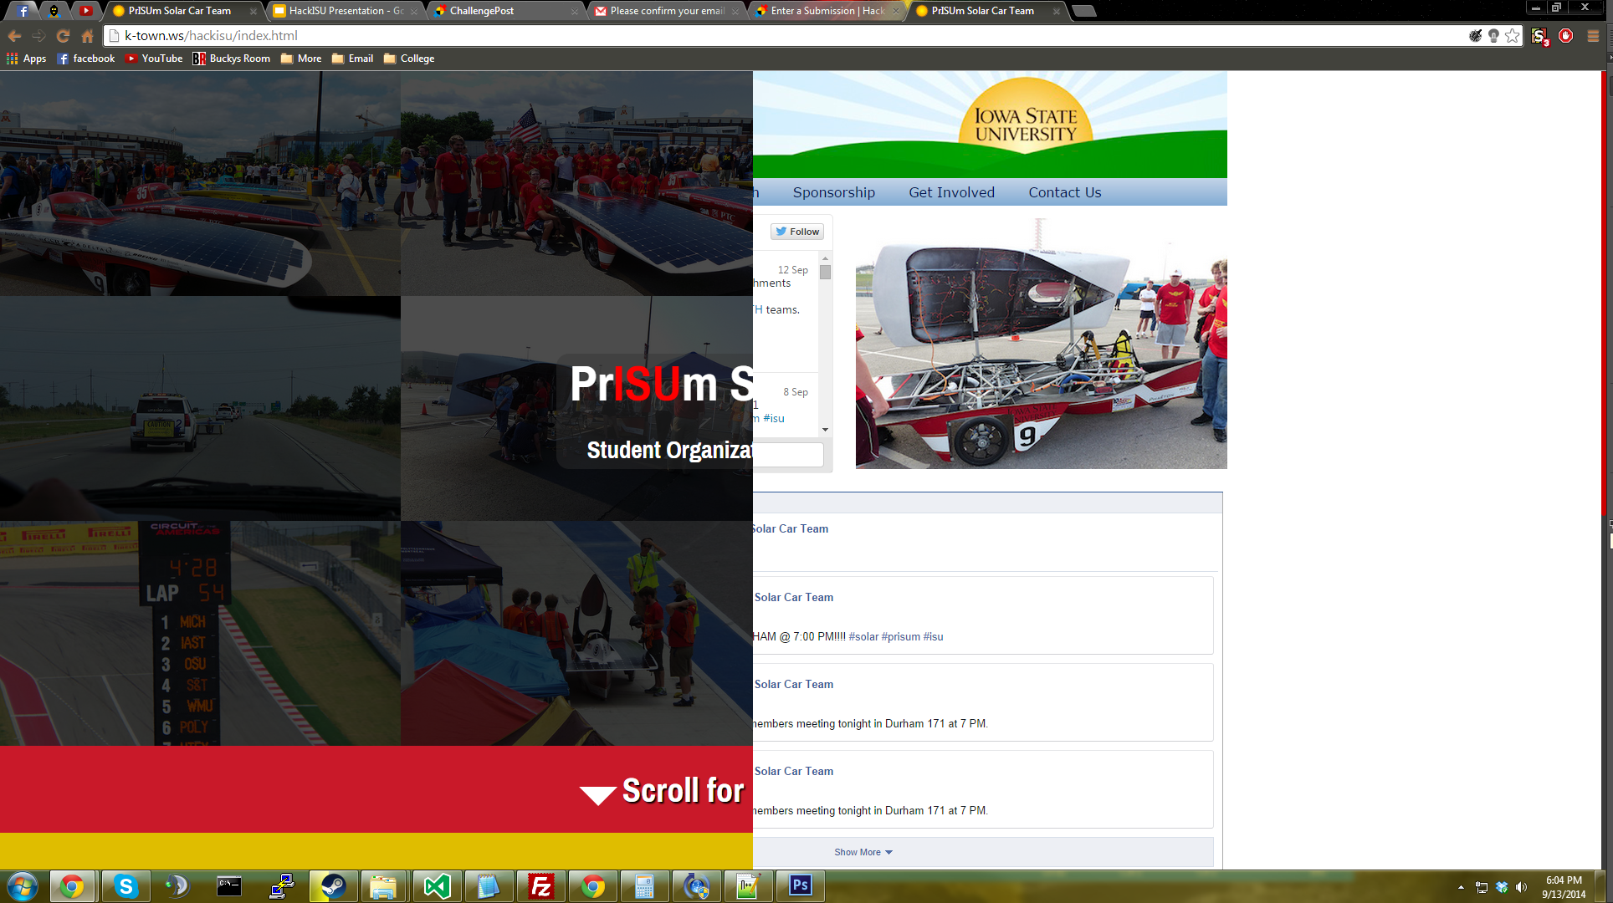Click the lightbulb icon in the address bar

[1493, 36]
